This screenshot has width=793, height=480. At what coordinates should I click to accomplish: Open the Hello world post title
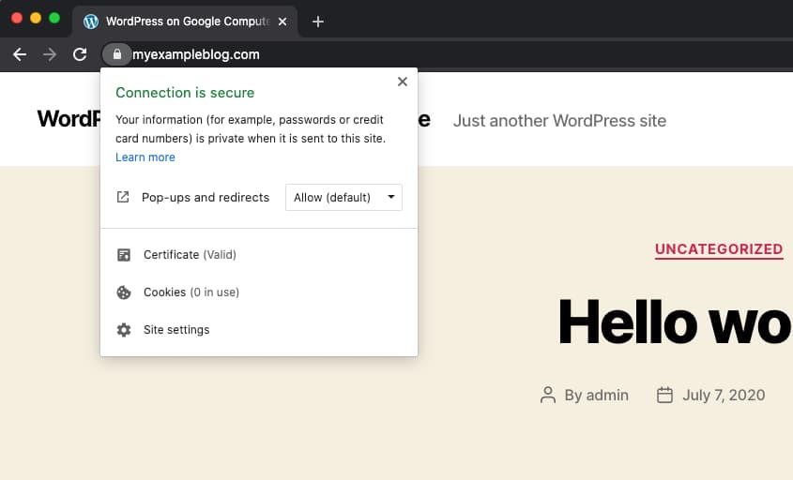click(x=675, y=322)
